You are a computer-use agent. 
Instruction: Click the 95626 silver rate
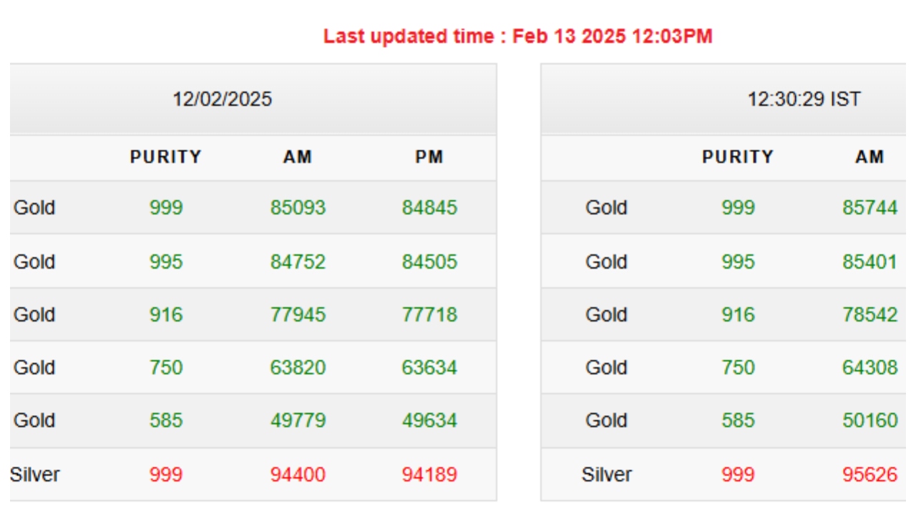[x=869, y=475]
